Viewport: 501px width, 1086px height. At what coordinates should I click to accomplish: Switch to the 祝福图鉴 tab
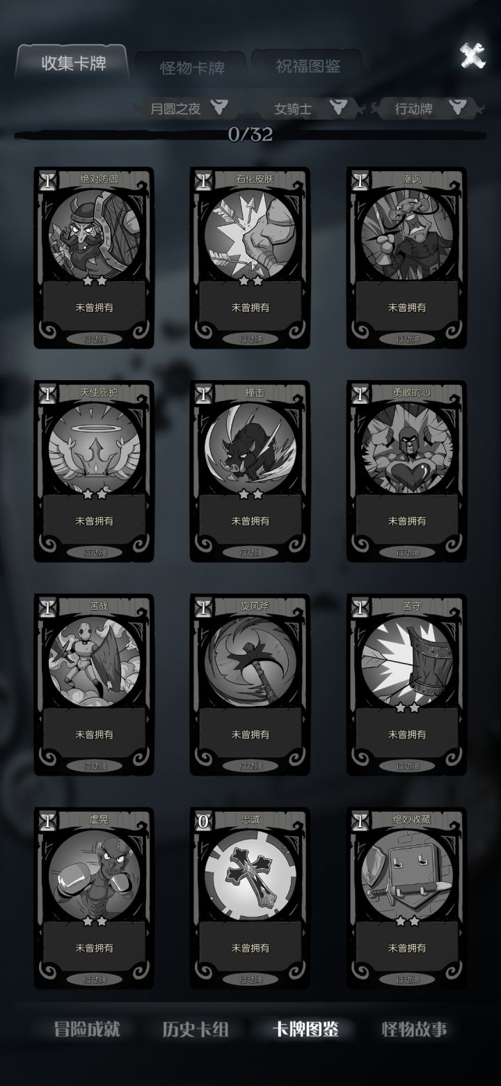307,66
